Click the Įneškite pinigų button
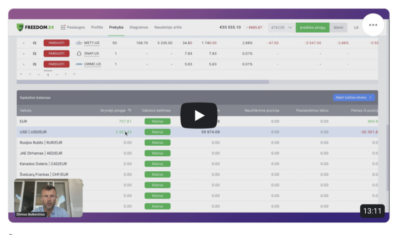The width and height of the screenshot is (399, 235). point(313,28)
